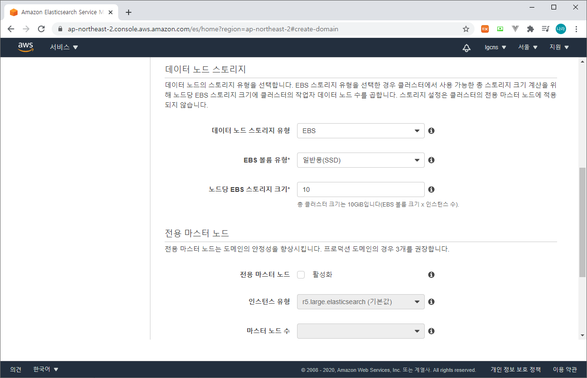Click the 전용 마스터 노드 section heading
Screen dimensions: 587x378
[x=197, y=233]
